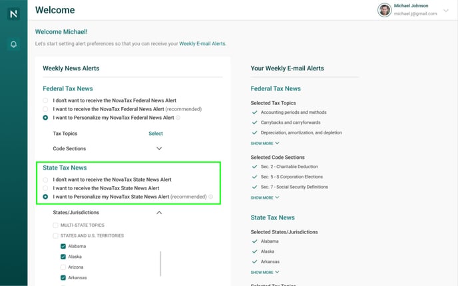
Task: Click "Sec. 2 - Charitable Deduction" entry
Action: click(289, 167)
